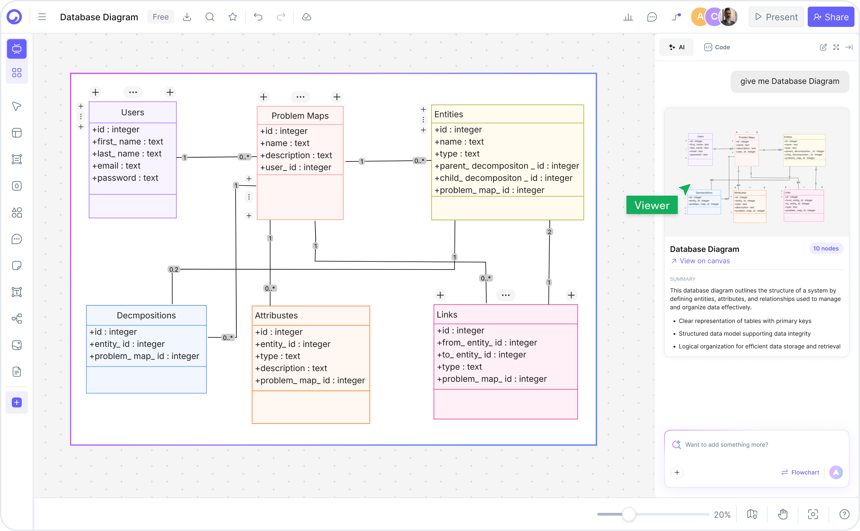
Task: Open View on canvas link
Action: [x=700, y=261]
